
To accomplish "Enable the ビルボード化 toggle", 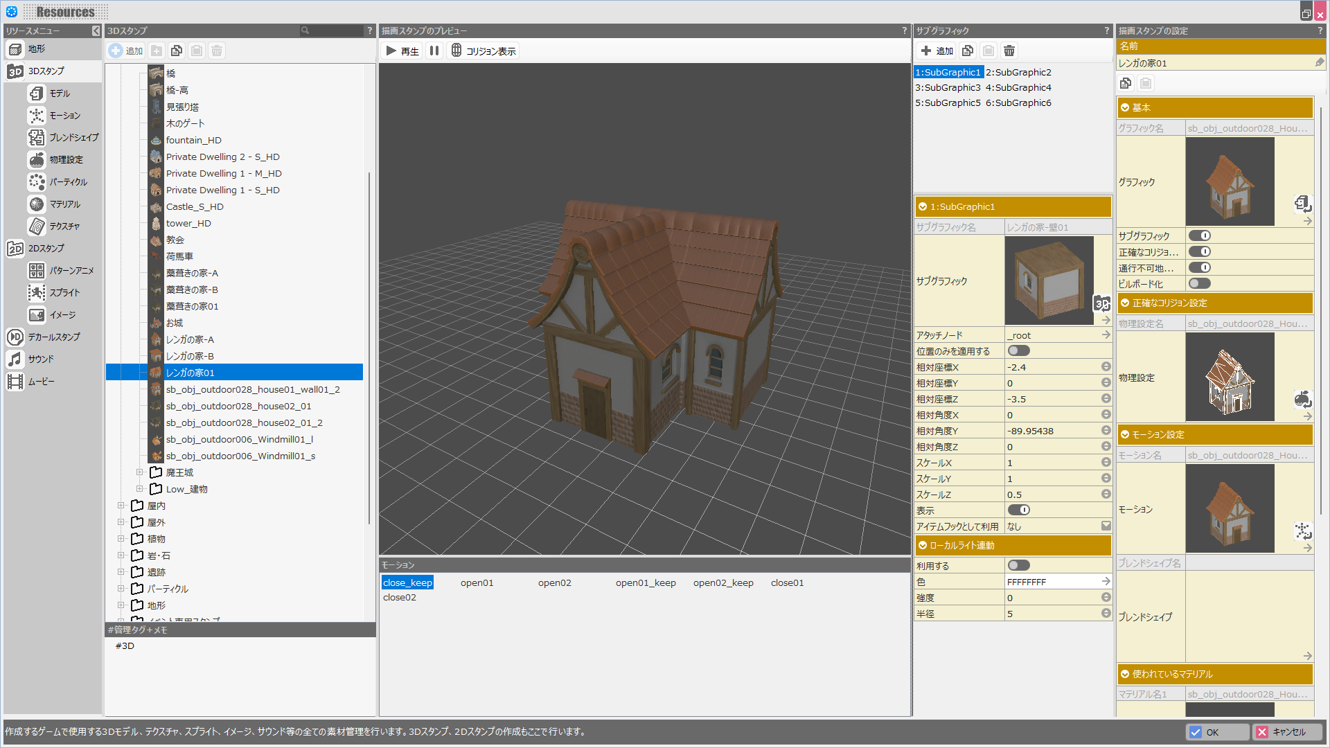I will tap(1199, 283).
